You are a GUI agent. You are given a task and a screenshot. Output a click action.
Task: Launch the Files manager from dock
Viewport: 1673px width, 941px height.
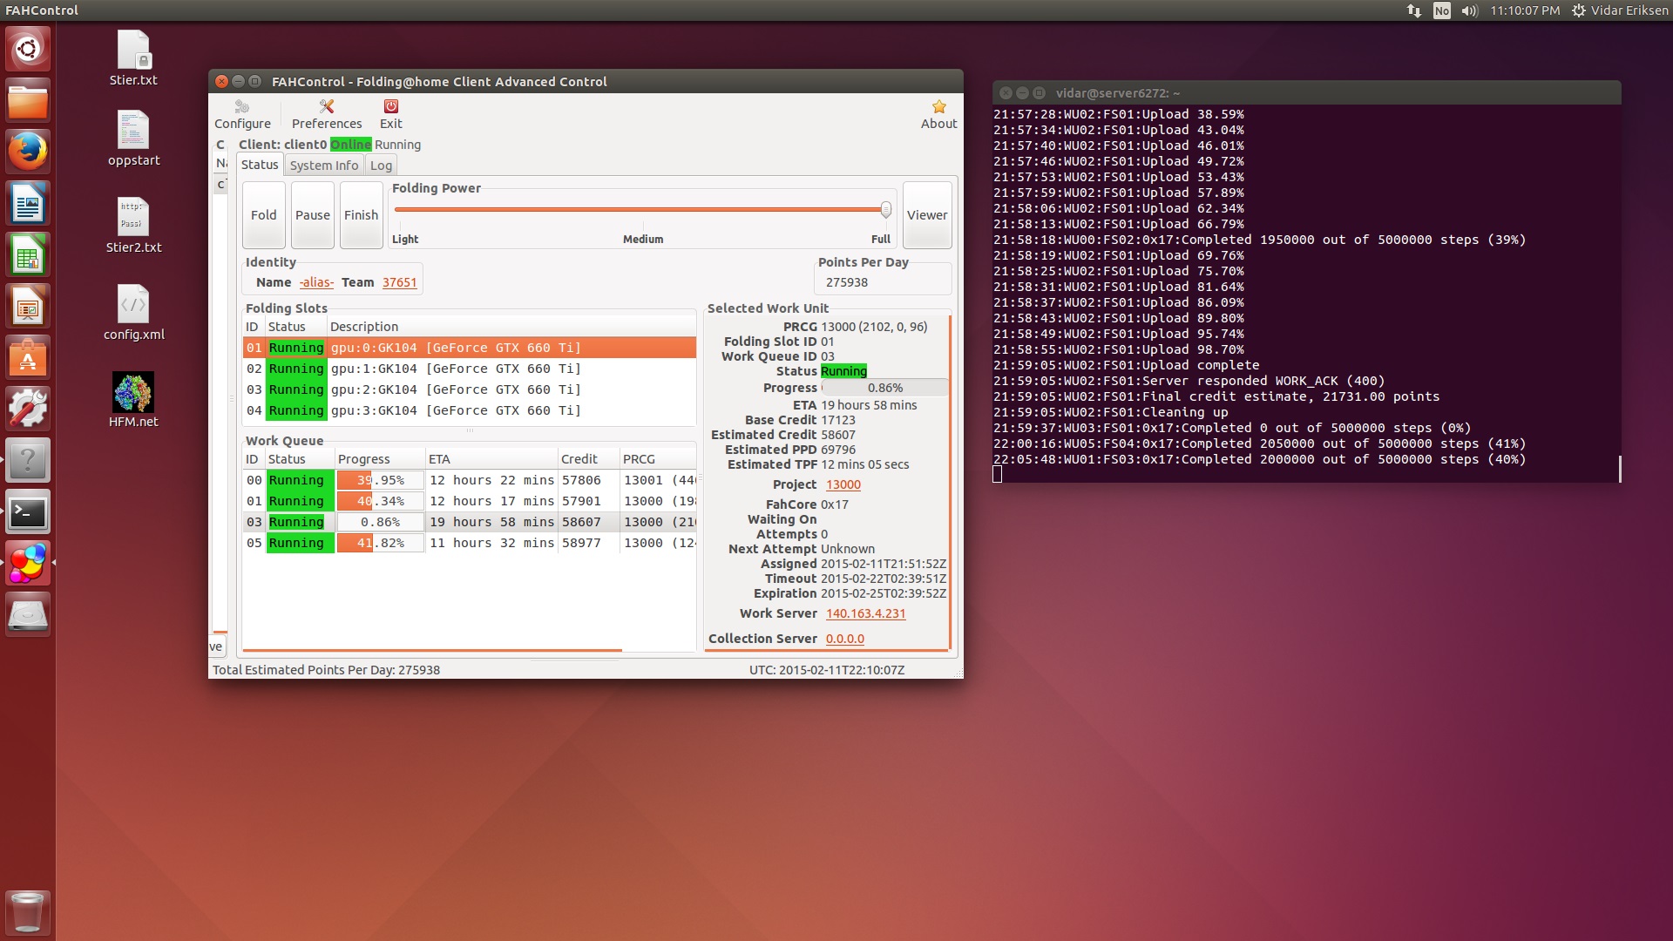coord(28,101)
